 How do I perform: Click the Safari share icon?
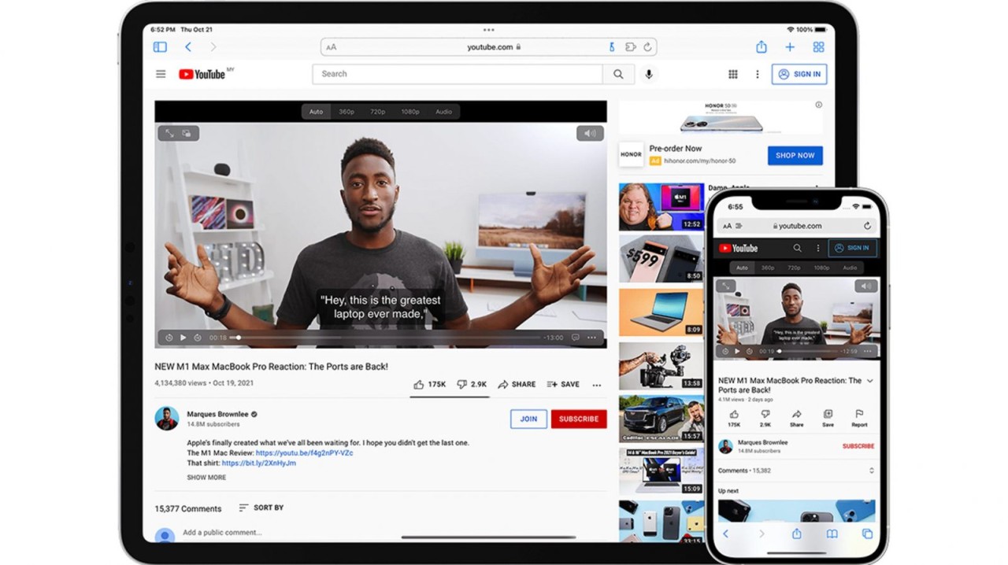click(761, 46)
